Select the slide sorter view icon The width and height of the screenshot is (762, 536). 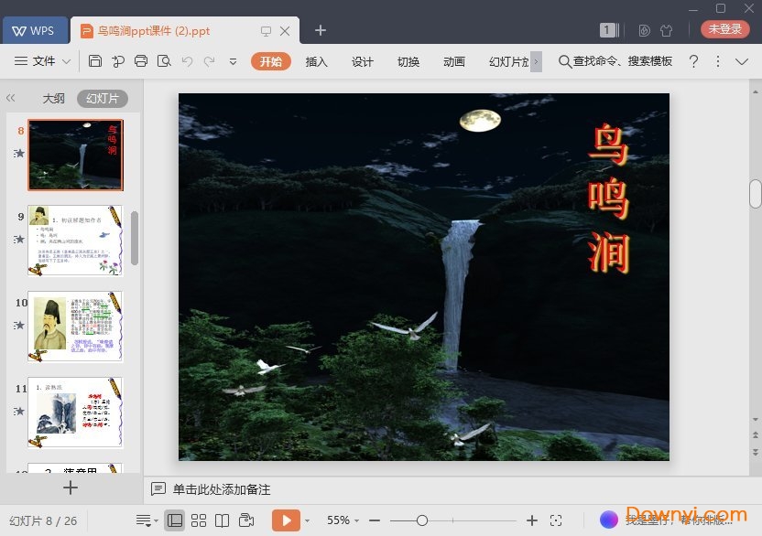pyautogui.click(x=199, y=520)
